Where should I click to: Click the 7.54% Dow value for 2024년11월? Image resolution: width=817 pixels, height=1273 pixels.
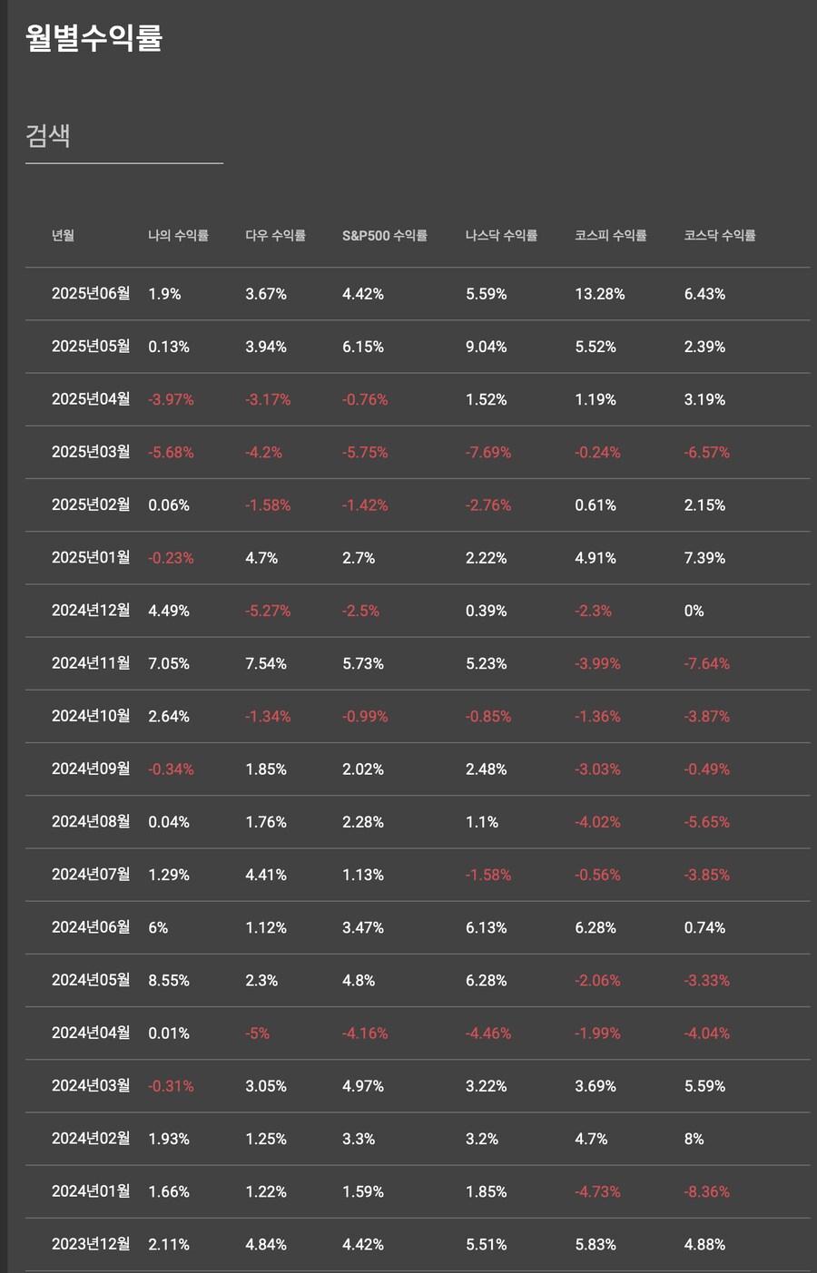point(265,664)
